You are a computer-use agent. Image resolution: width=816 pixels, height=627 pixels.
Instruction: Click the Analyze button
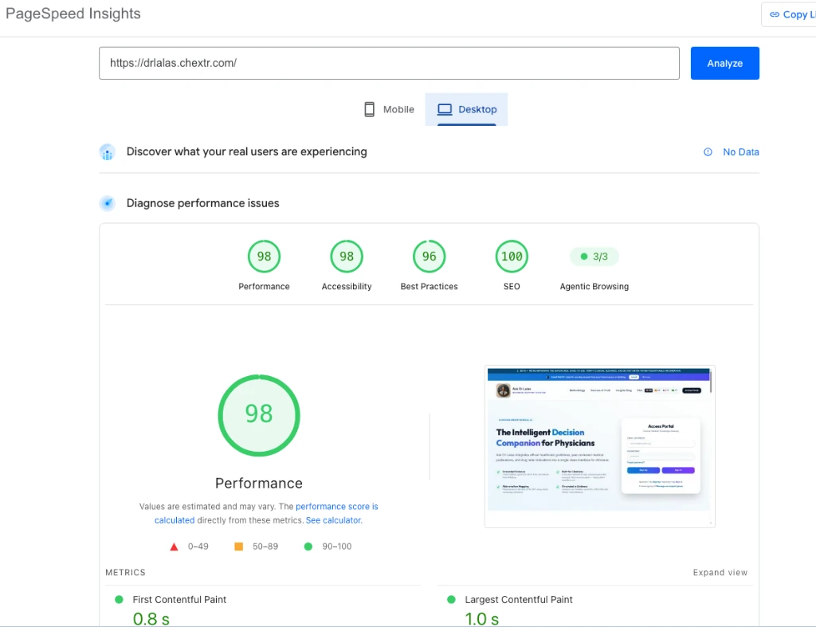coord(724,63)
